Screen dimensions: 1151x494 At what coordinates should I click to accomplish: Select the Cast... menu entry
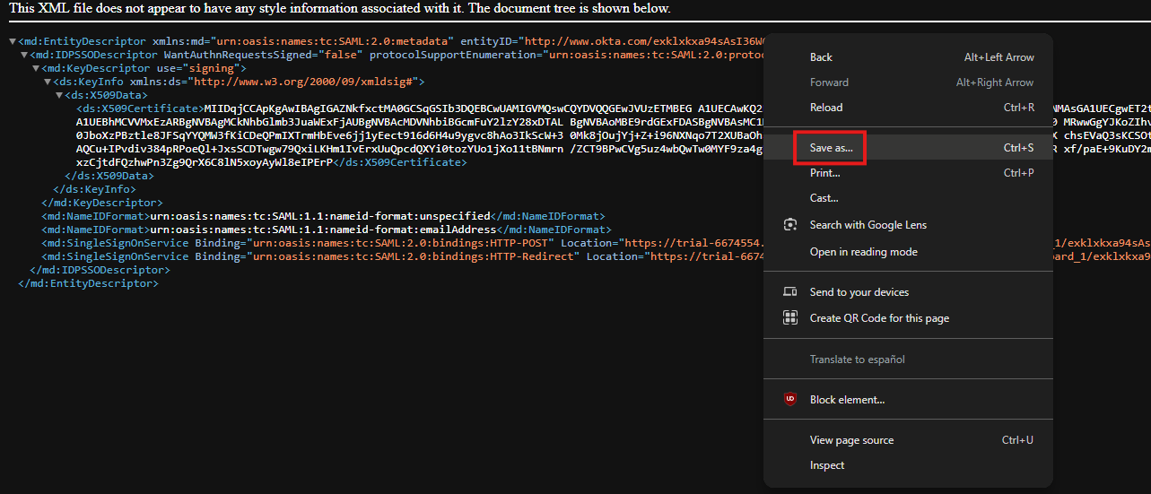tap(824, 198)
